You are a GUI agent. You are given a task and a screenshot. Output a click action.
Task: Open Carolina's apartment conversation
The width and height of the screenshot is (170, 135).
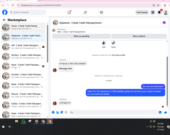(23, 76)
